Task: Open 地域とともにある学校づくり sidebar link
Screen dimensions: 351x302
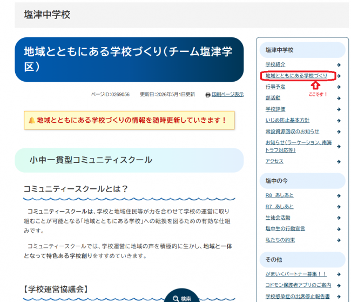Action: point(296,76)
